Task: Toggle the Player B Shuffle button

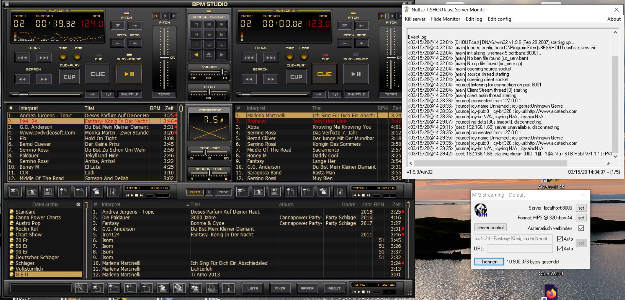Action: tap(356, 94)
